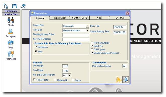Screen dimensions: 166x97
Task: Open No. of Bar Code Tickets dropdown
Action: (x=69, y=75)
